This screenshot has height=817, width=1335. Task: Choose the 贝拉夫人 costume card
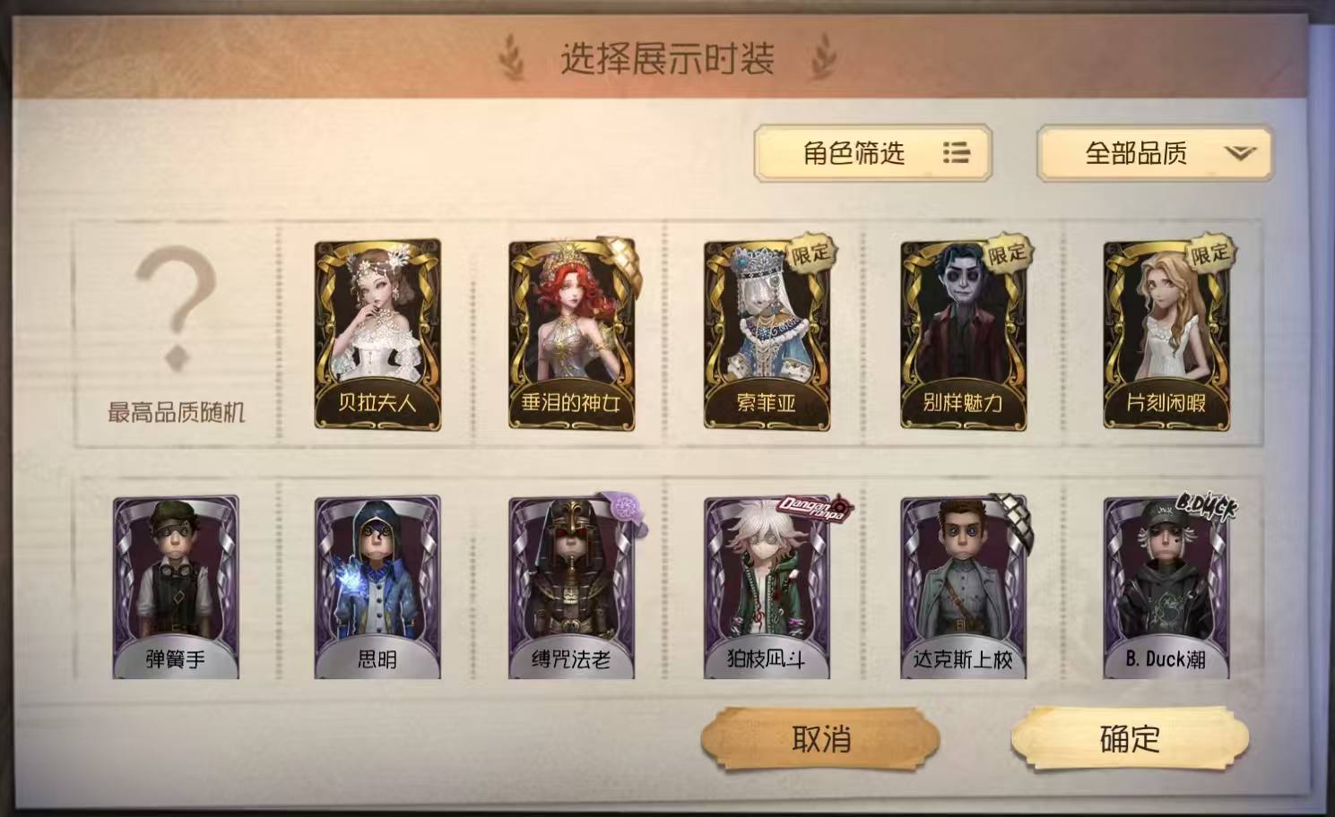[x=377, y=333]
